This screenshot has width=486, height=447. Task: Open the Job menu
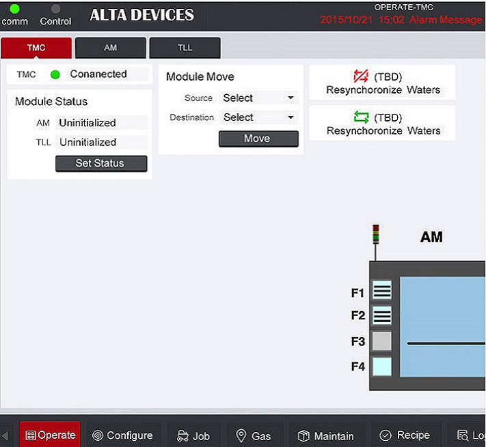[194, 435]
